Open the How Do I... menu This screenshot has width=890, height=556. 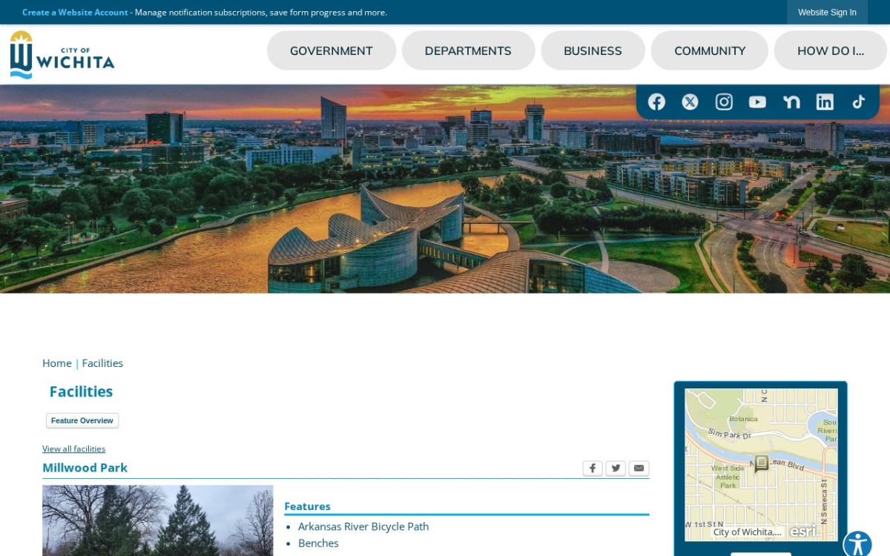click(x=831, y=50)
